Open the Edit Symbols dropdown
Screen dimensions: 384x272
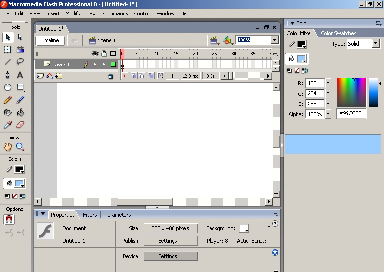click(228, 40)
